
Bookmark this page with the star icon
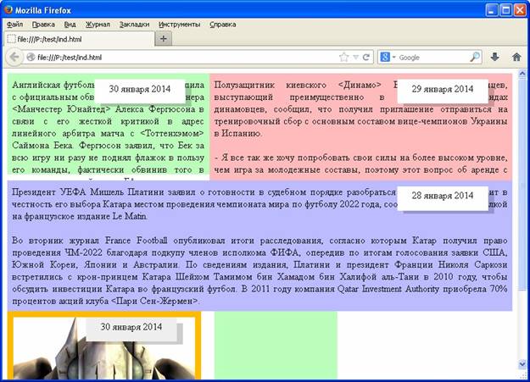point(343,58)
